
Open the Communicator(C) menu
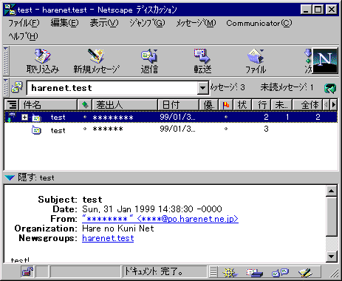[x=259, y=23]
